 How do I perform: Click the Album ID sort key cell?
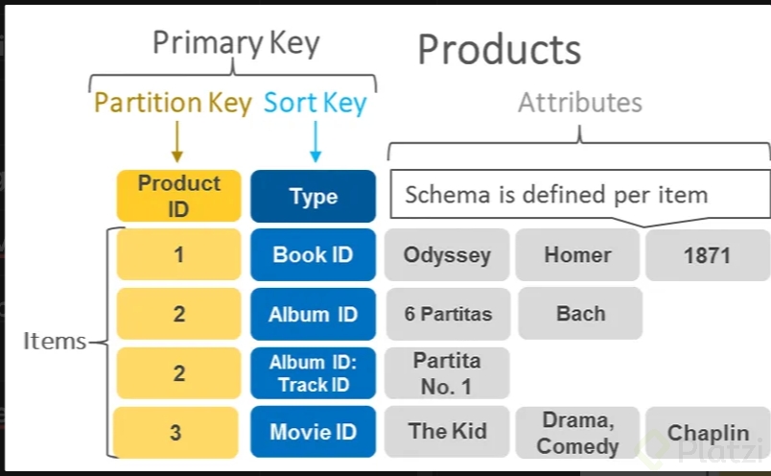313,314
